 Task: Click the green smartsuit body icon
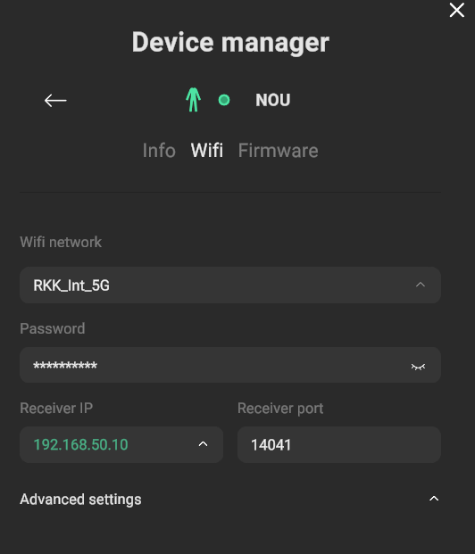pyautogui.click(x=193, y=100)
